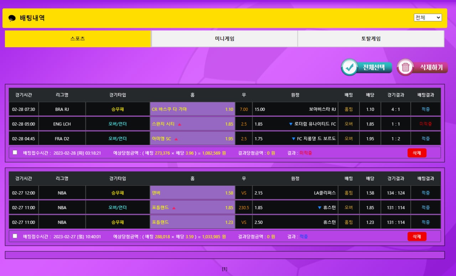Click the trash can icon on 삭제하기
The height and width of the screenshot is (276, 456).
405,67
